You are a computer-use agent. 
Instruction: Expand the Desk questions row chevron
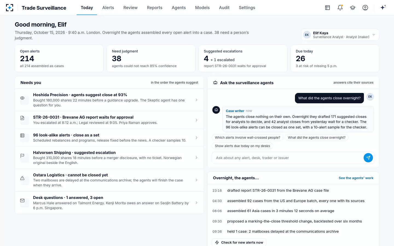(196, 203)
